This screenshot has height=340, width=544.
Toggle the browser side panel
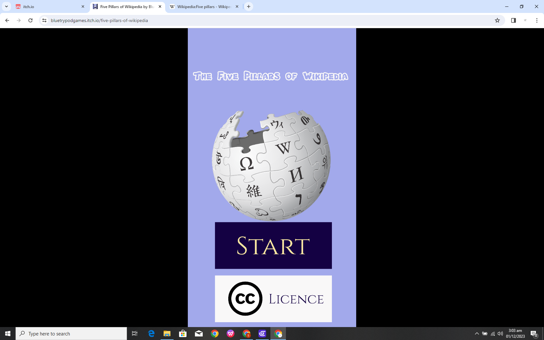point(514,20)
